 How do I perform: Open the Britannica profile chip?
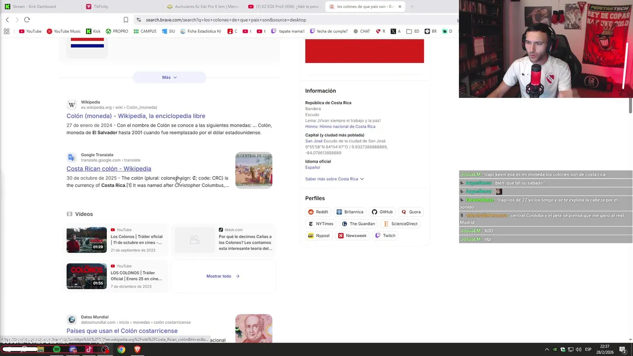coord(350,212)
